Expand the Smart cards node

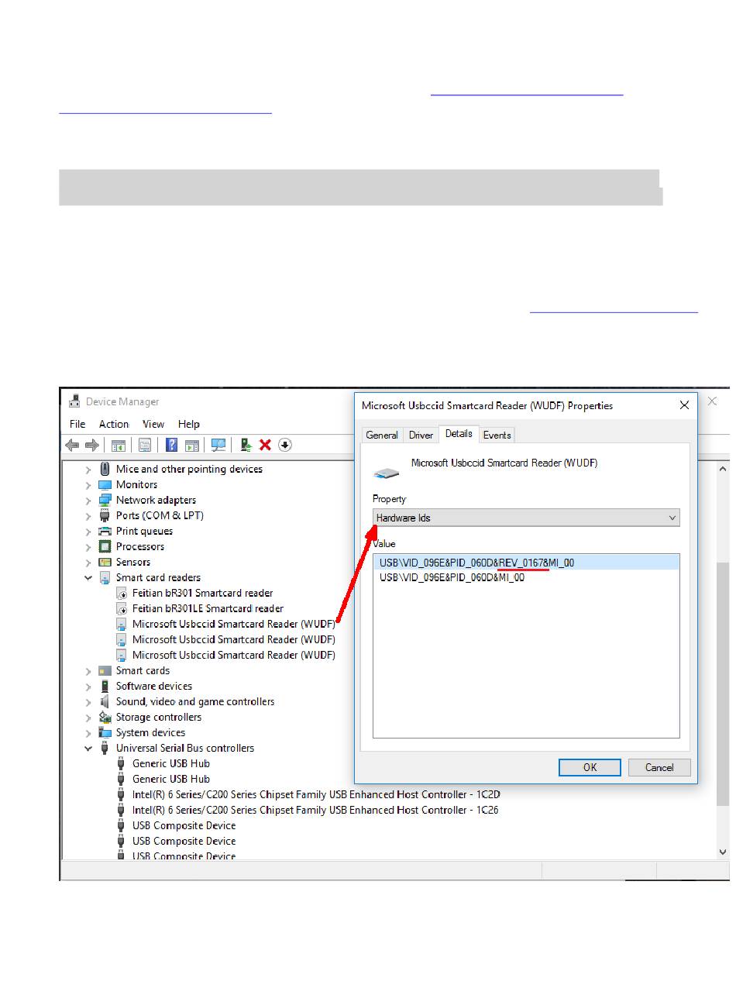[88, 671]
